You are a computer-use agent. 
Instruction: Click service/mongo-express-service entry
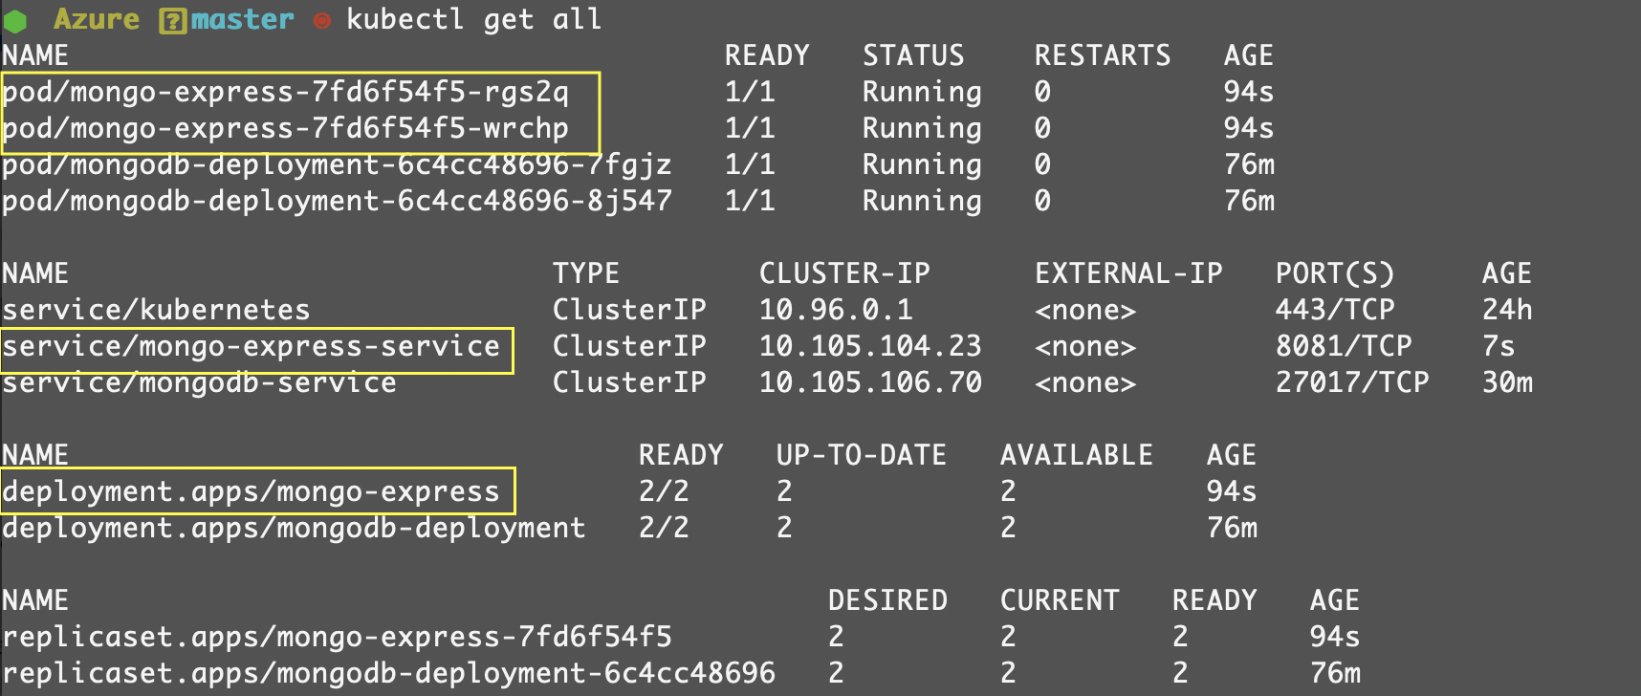point(251,346)
